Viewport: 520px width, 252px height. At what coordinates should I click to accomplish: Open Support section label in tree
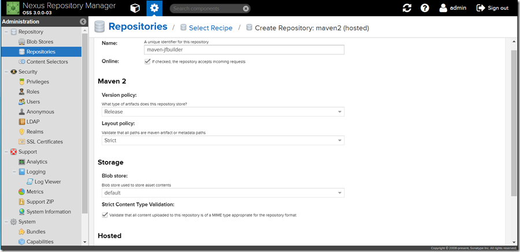coord(28,152)
